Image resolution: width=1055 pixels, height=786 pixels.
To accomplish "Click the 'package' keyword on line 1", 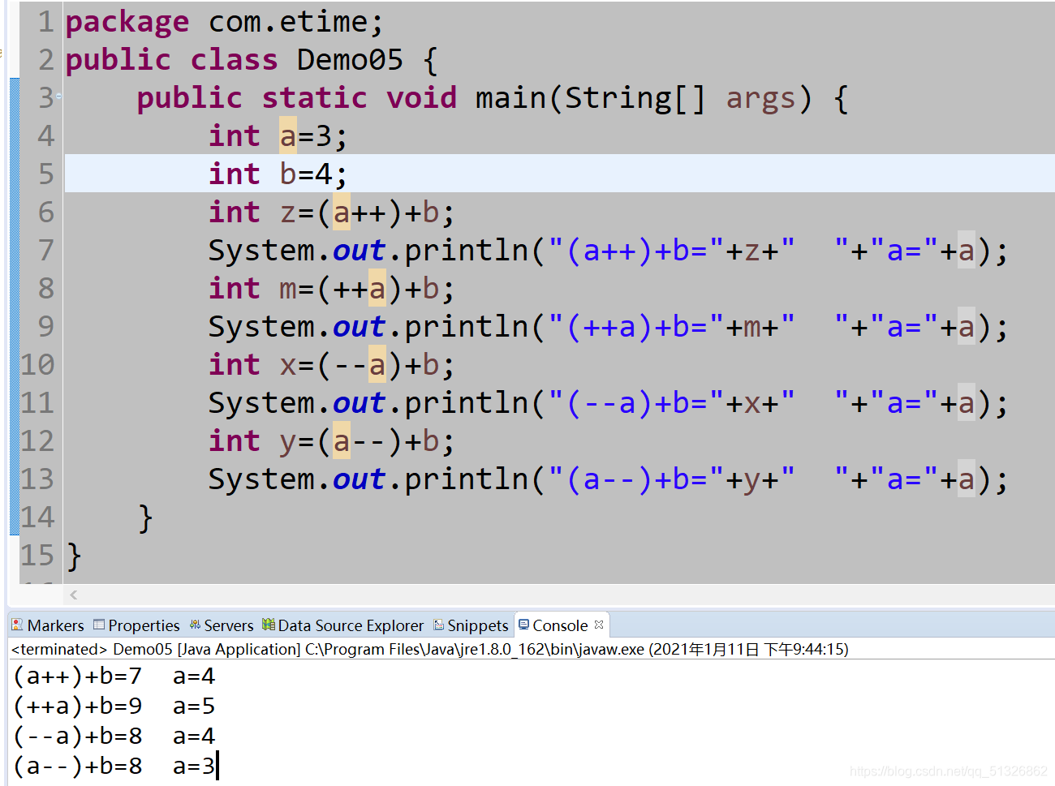I will pyautogui.click(x=127, y=23).
